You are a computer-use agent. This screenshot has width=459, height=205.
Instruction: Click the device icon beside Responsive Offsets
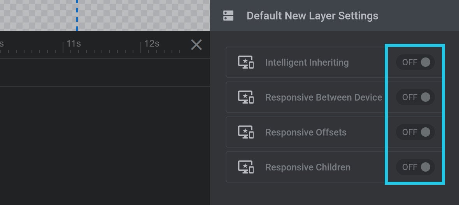coord(245,132)
